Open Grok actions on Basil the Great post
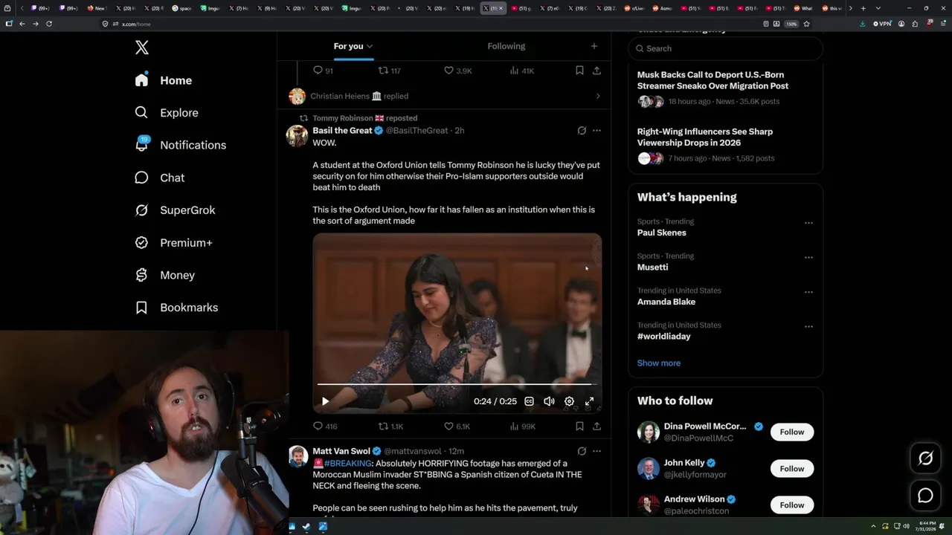952x535 pixels. (582, 131)
